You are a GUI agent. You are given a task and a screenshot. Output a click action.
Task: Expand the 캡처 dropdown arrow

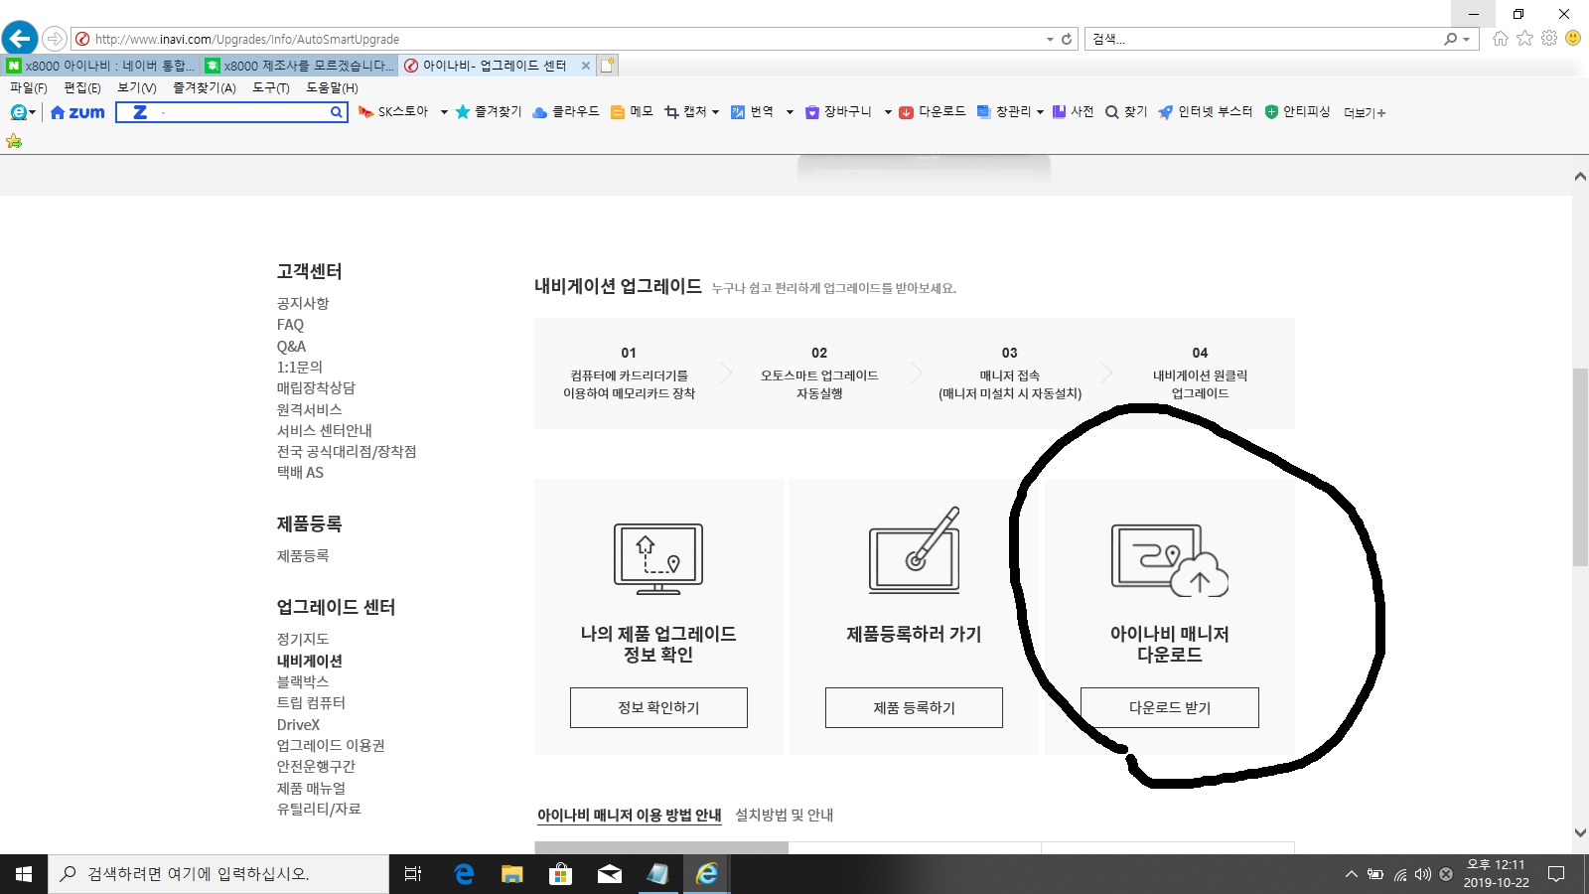[715, 112]
